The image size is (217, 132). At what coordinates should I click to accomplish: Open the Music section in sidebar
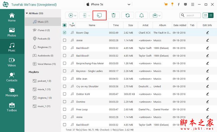(x=12, y=47)
